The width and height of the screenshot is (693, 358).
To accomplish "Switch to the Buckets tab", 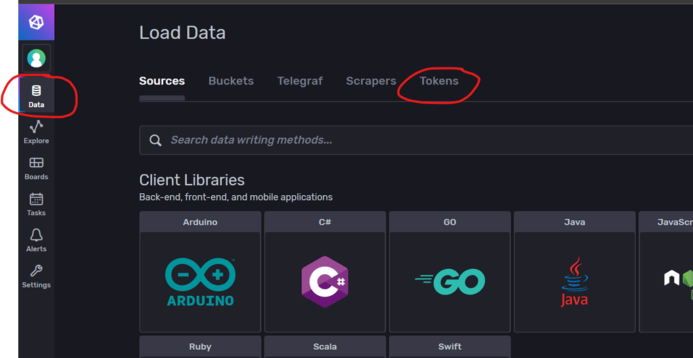I will [231, 81].
